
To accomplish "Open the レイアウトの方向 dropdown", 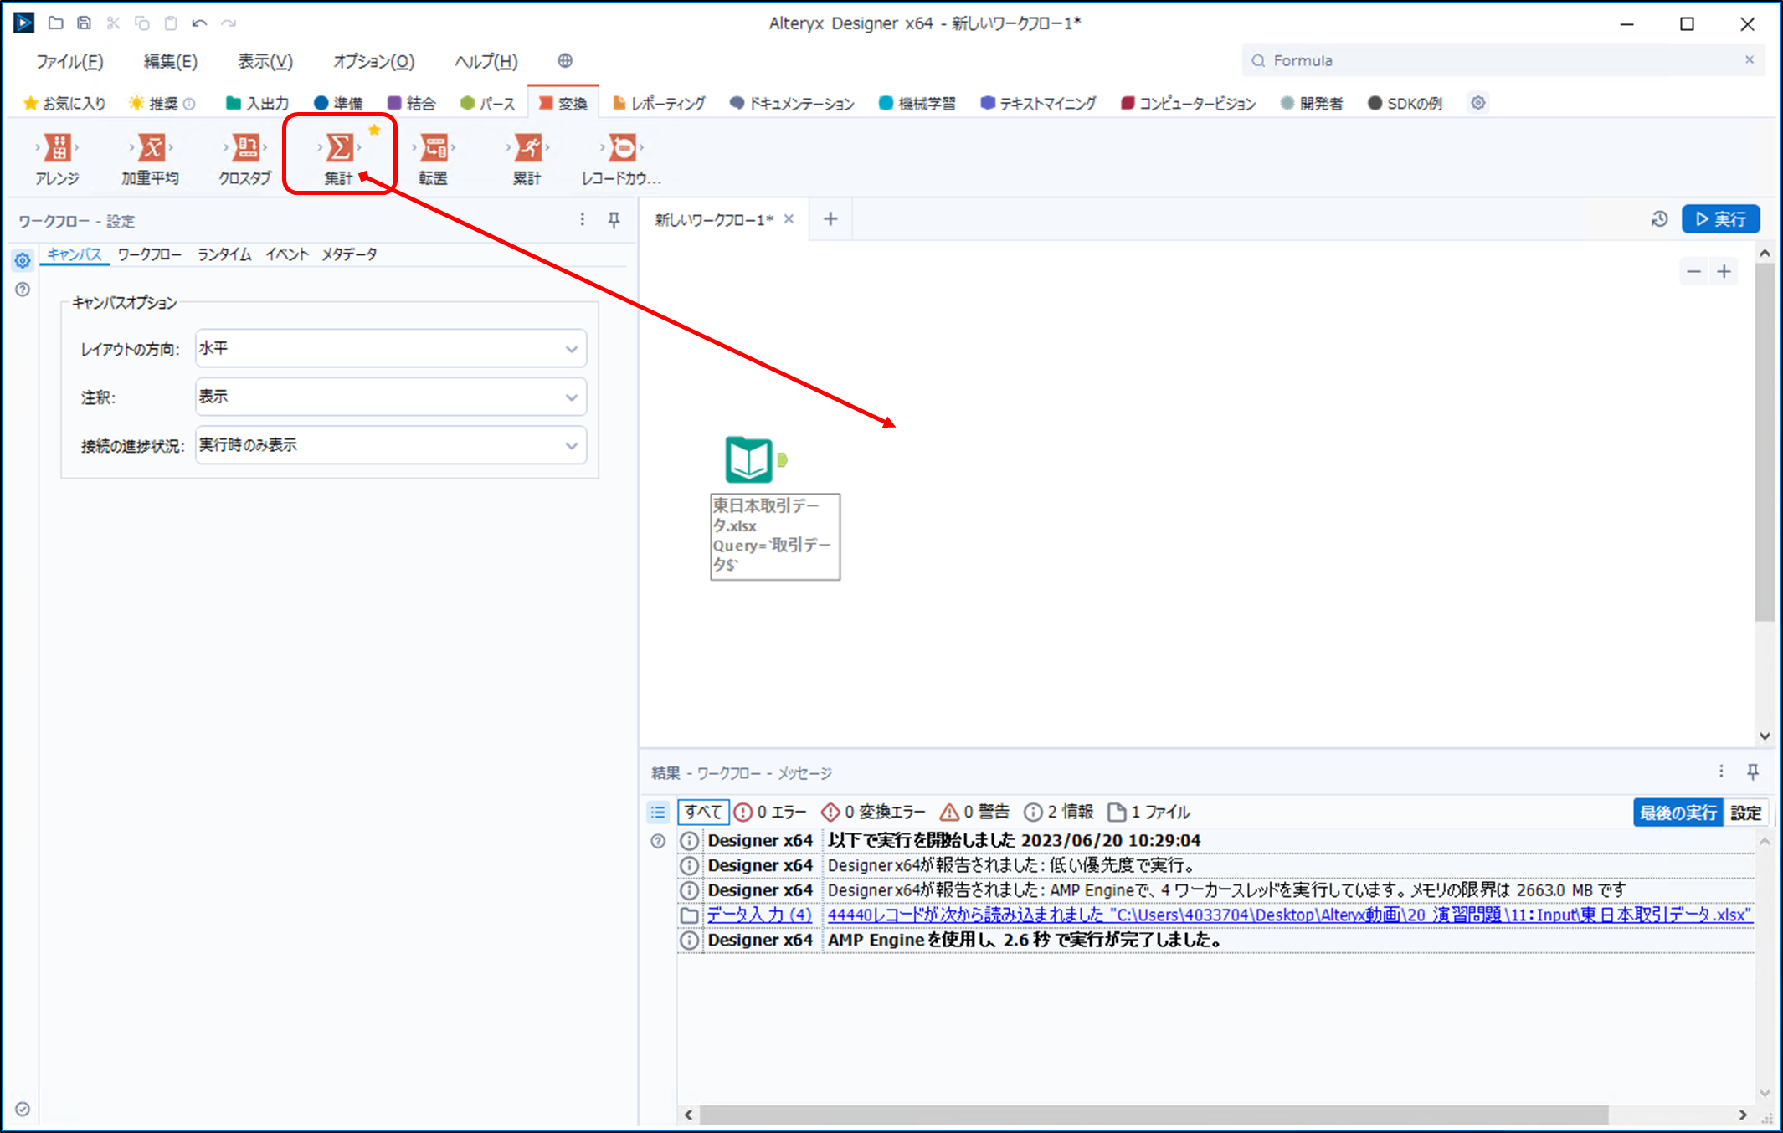I will click(390, 348).
